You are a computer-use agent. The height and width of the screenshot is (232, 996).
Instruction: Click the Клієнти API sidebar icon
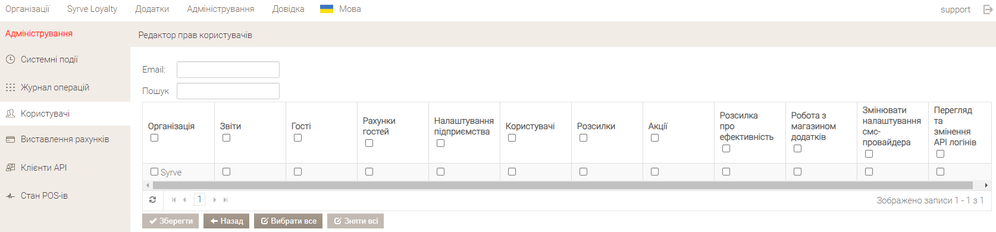point(10,168)
